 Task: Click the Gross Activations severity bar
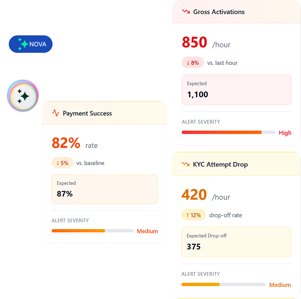[228, 132]
